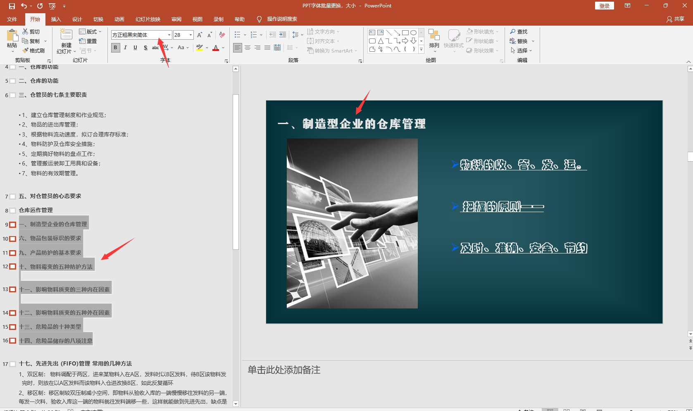Image resolution: width=693 pixels, height=411 pixels.
Task: Expand the shapes gallery More button
Action: pyautogui.click(x=422, y=49)
